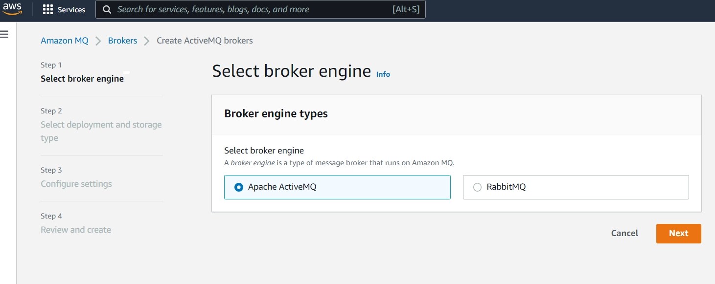Click the RabbitMQ option card
Image resolution: width=715 pixels, height=284 pixels.
point(575,187)
